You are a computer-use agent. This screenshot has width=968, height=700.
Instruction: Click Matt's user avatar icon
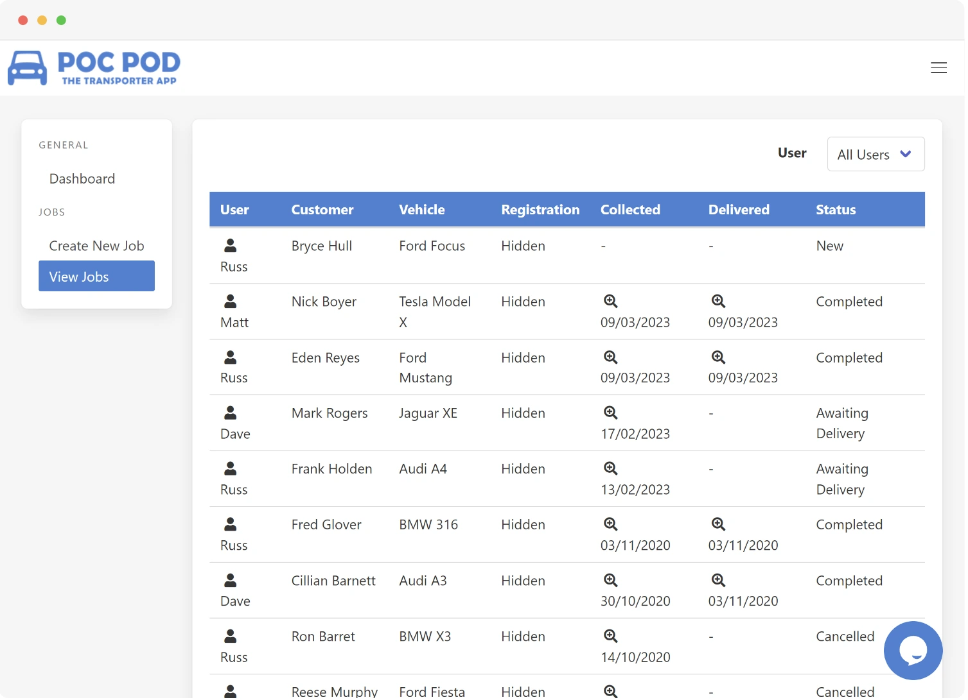tap(231, 301)
